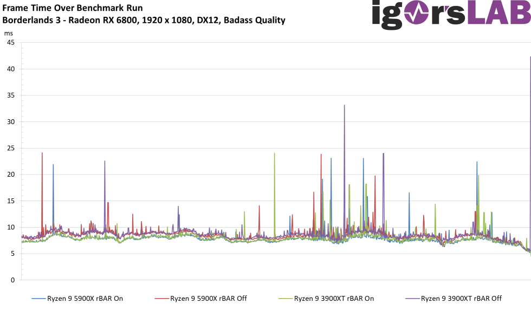Screen dimensions: 531x316
Task: Click the 30 y-axis label
Action: coord(11,122)
